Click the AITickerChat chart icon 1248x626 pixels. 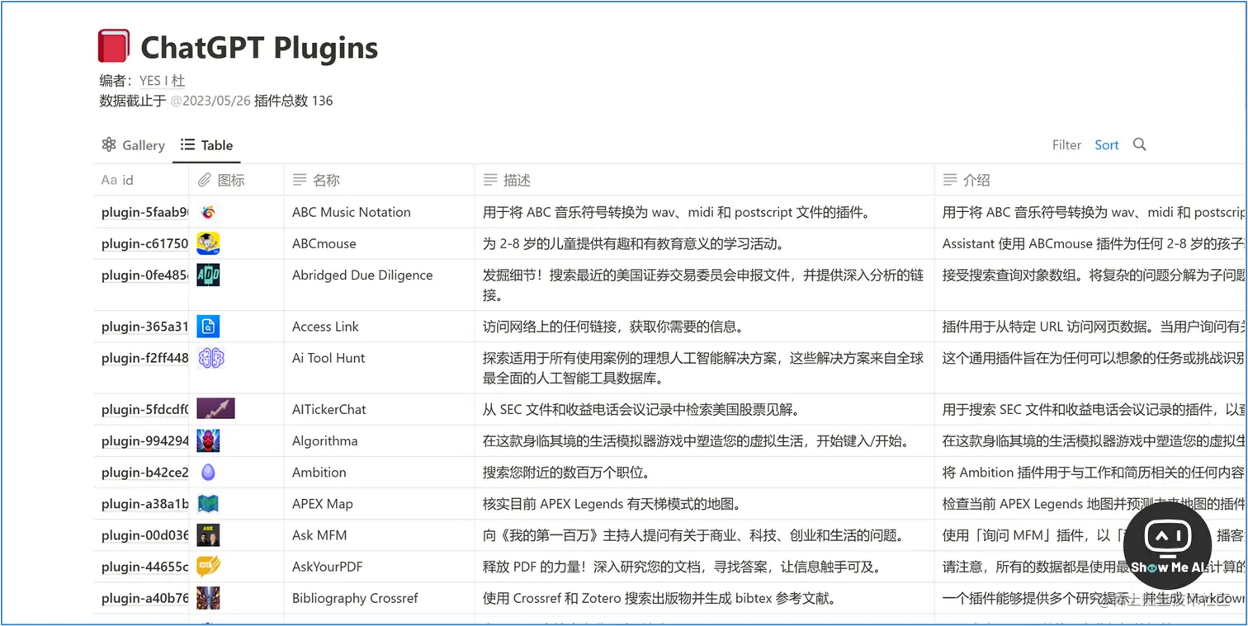(x=215, y=409)
